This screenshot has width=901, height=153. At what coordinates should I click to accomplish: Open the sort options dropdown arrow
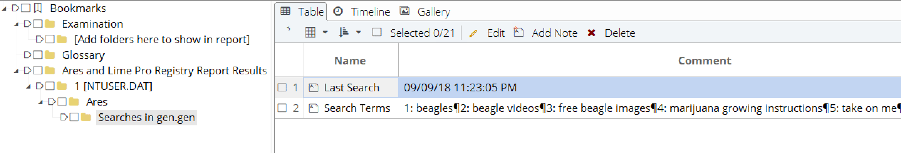(x=359, y=33)
